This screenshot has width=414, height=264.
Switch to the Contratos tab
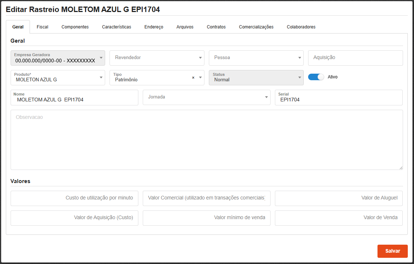[216, 27]
